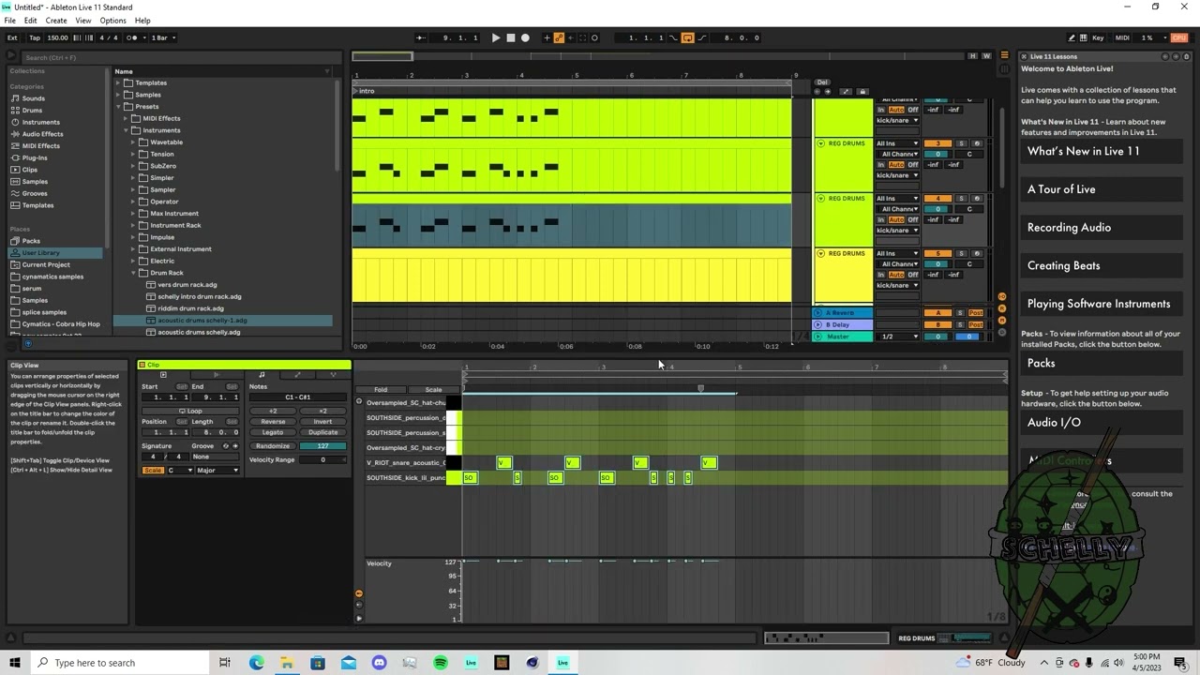Expand the Samples folder in browser tree

coord(118,95)
